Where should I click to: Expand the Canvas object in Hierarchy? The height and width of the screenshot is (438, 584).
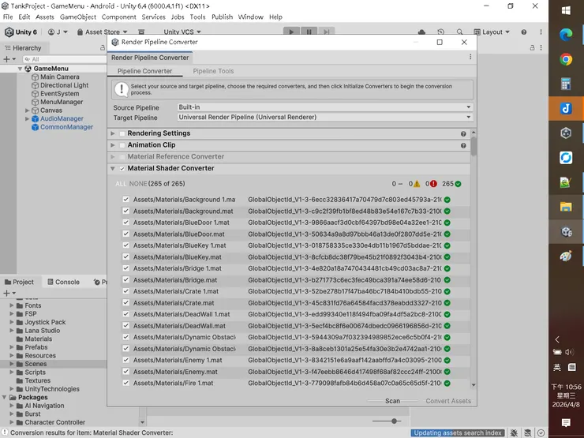click(x=27, y=110)
